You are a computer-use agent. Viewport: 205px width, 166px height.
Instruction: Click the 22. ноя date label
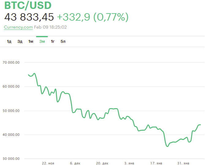point(48,163)
